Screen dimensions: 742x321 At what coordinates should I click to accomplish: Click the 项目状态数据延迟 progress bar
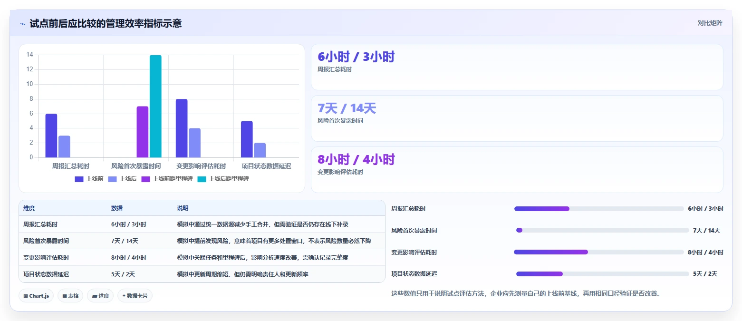coord(602,274)
